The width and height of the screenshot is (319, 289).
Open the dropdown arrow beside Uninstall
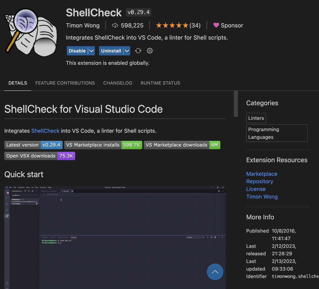(127, 51)
